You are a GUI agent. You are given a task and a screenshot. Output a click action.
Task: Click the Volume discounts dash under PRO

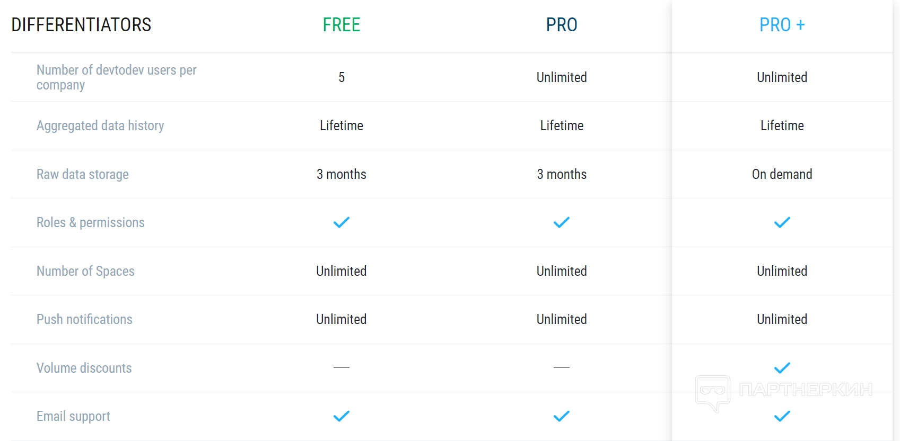562,367
